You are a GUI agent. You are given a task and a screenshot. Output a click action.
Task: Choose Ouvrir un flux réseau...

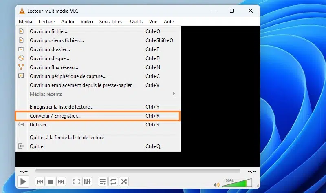click(98, 67)
